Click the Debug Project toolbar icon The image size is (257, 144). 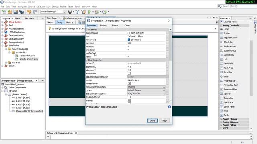(97, 12)
